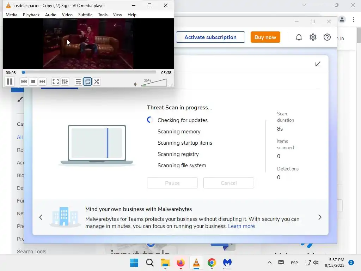Open the VLC Help menu
Image resolution: width=361 pixels, height=271 pixels.
coord(132,15)
